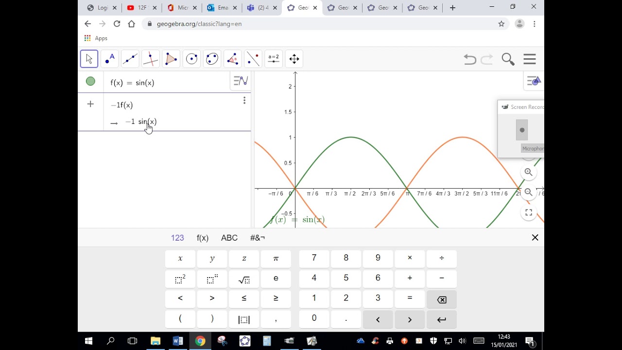Tap the number 7 key
The image size is (622, 350).
[314, 258]
